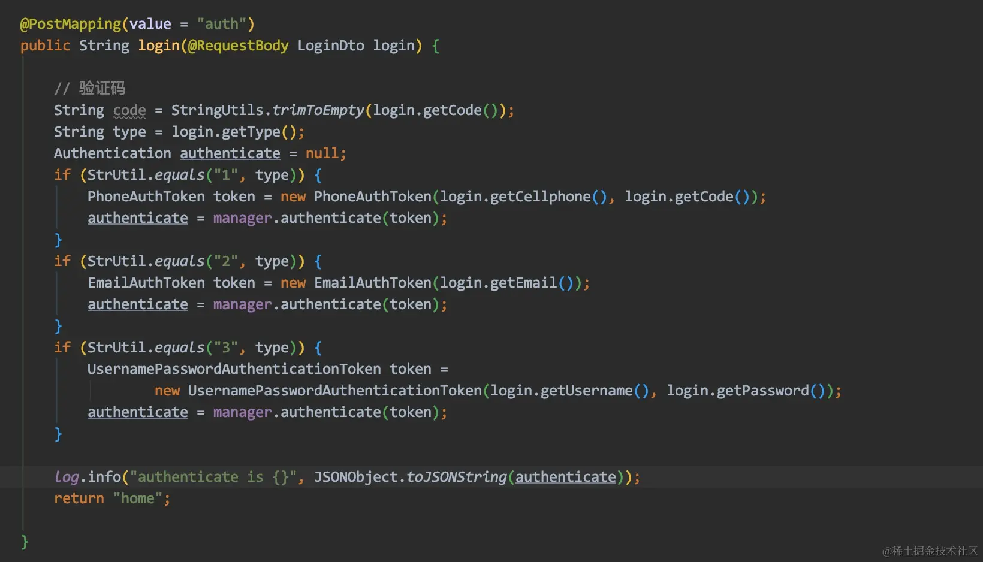Click the 验证码 comment line
The image size is (983, 562).
(90, 89)
